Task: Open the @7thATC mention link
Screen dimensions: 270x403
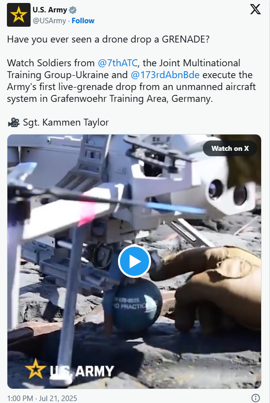Action: 117,63
